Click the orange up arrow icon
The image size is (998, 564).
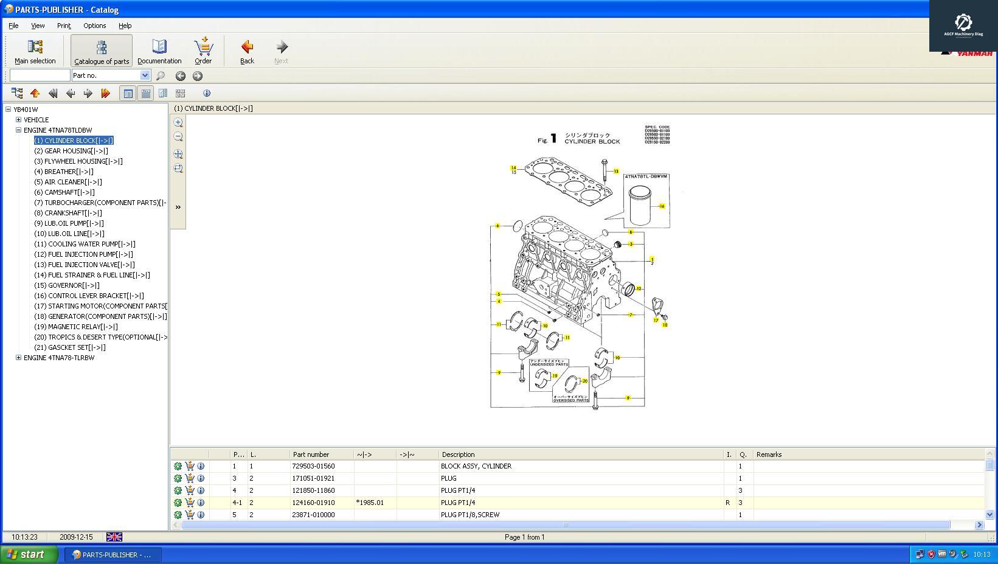coord(35,93)
